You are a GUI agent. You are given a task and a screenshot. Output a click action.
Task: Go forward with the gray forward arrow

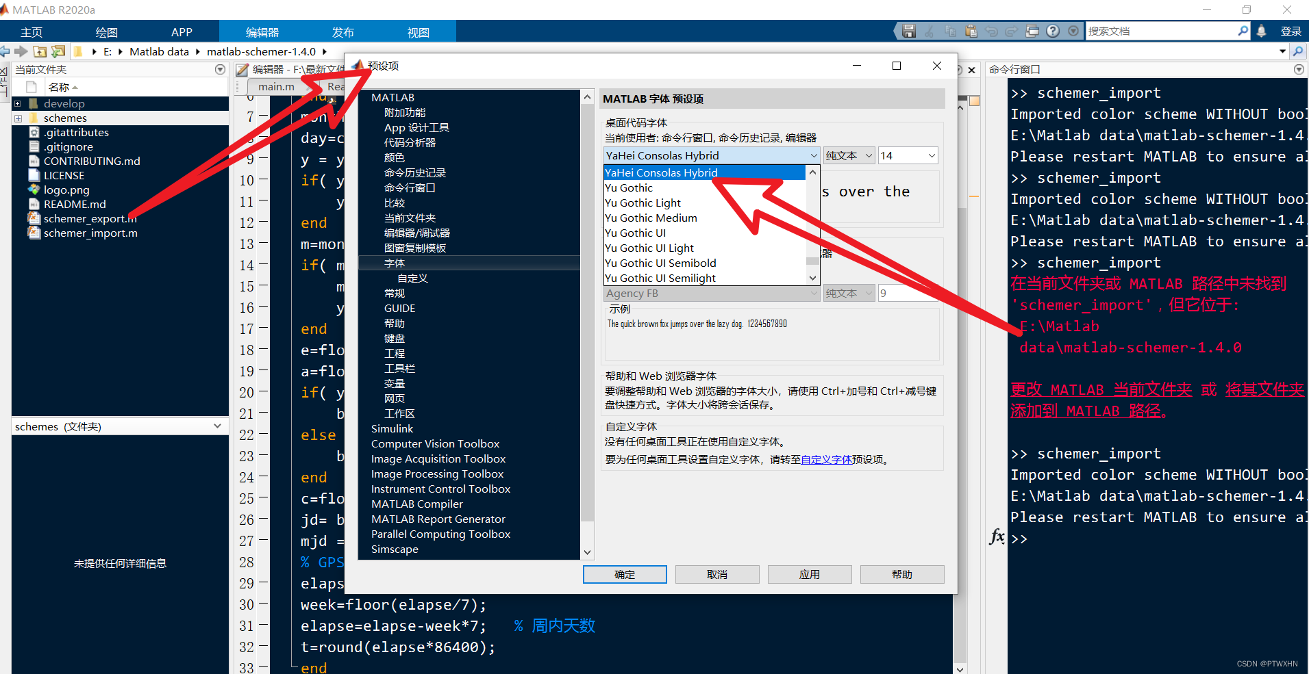click(21, 51)
